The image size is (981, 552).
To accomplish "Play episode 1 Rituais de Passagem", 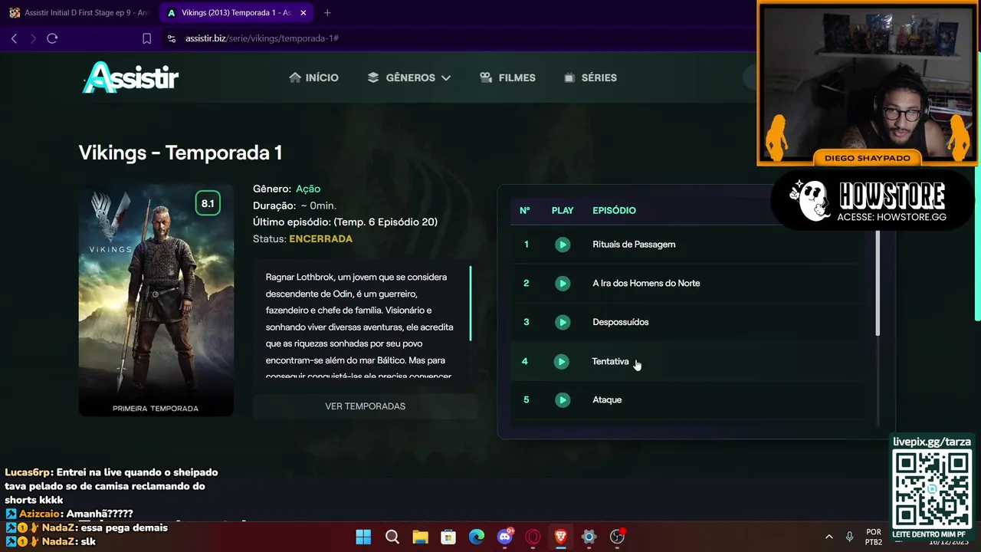I will click(563, 245).
